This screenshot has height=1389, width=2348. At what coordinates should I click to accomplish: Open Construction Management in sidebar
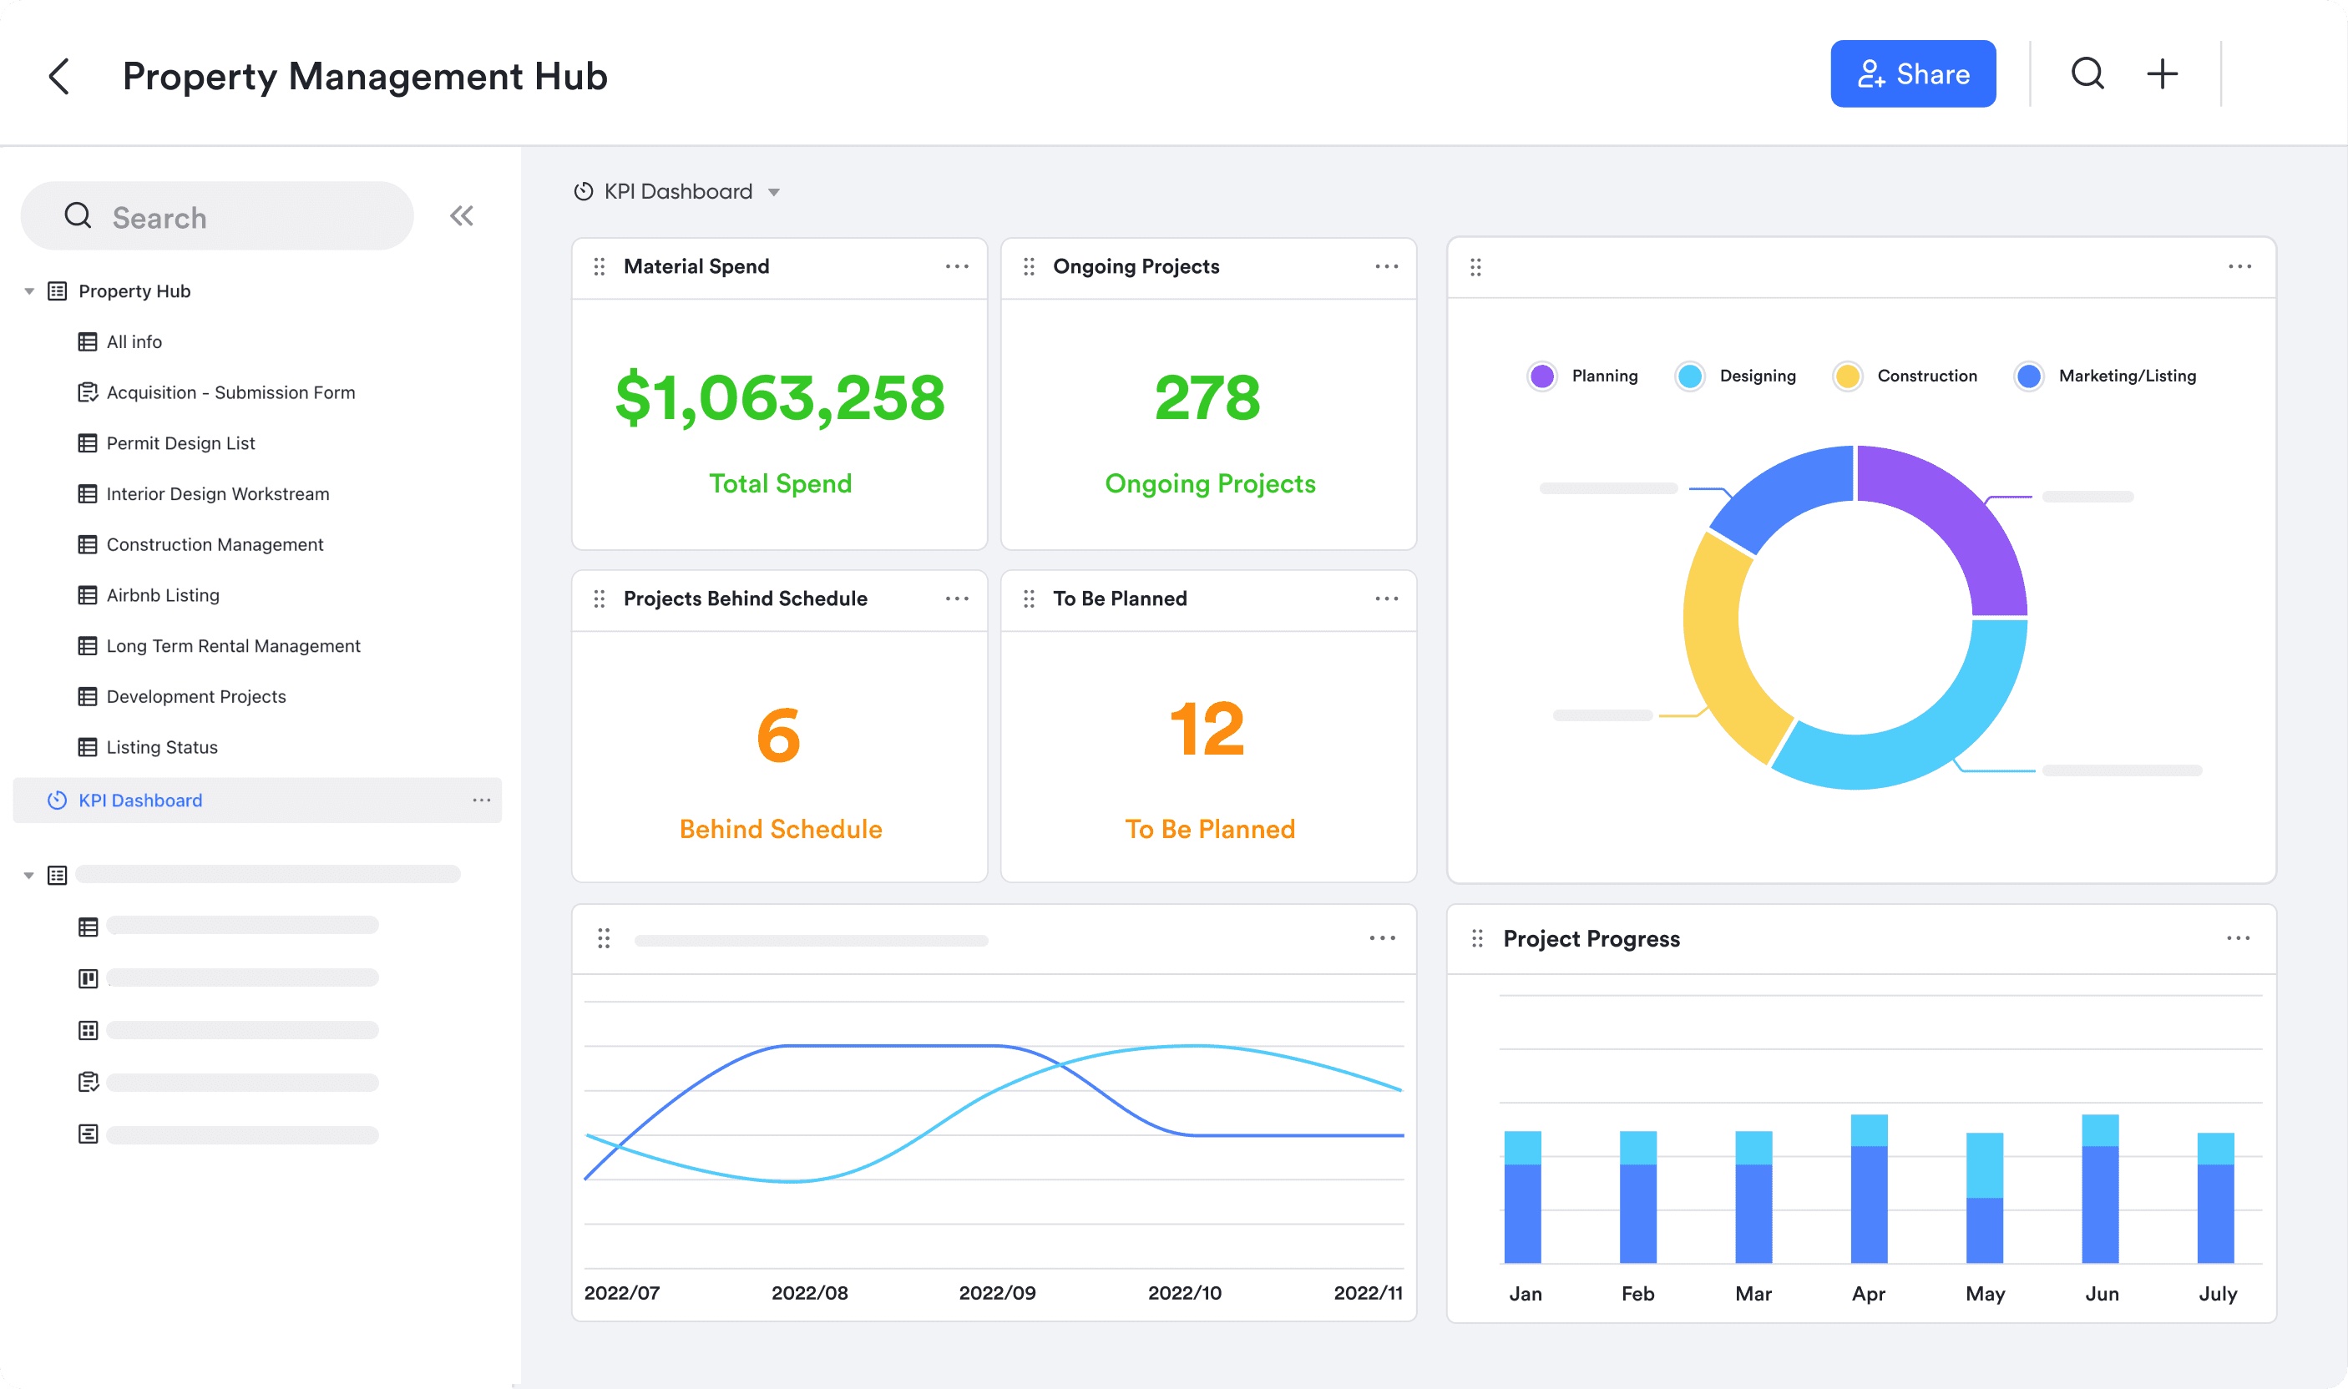point(215,545)
